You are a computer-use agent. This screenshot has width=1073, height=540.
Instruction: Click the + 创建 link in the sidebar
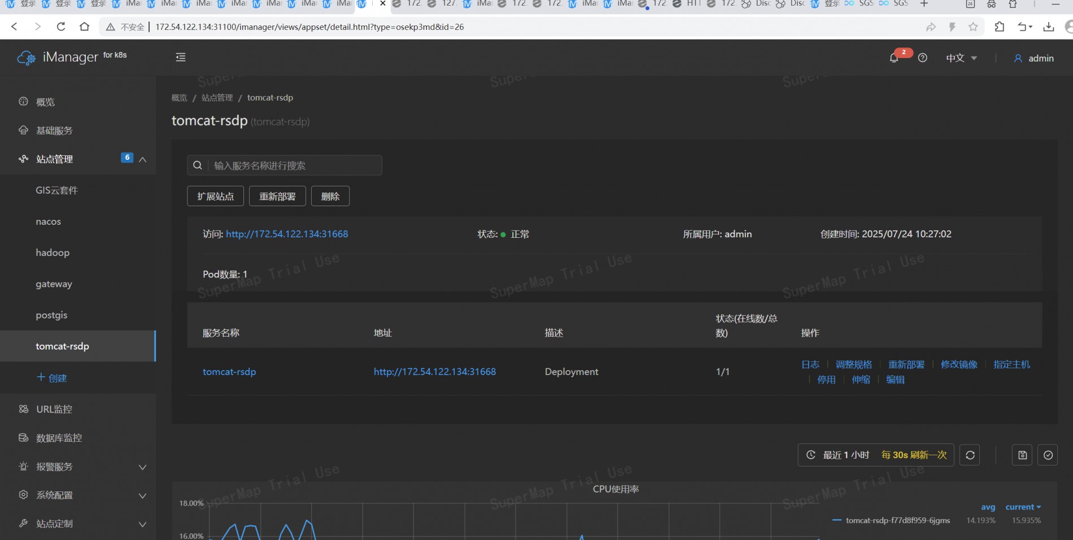(52, 378)
